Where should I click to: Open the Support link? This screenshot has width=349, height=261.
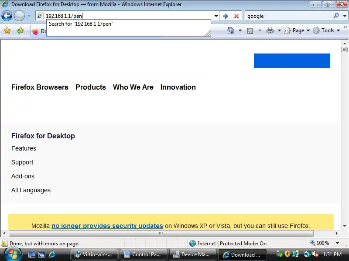[x=22, y=162]
